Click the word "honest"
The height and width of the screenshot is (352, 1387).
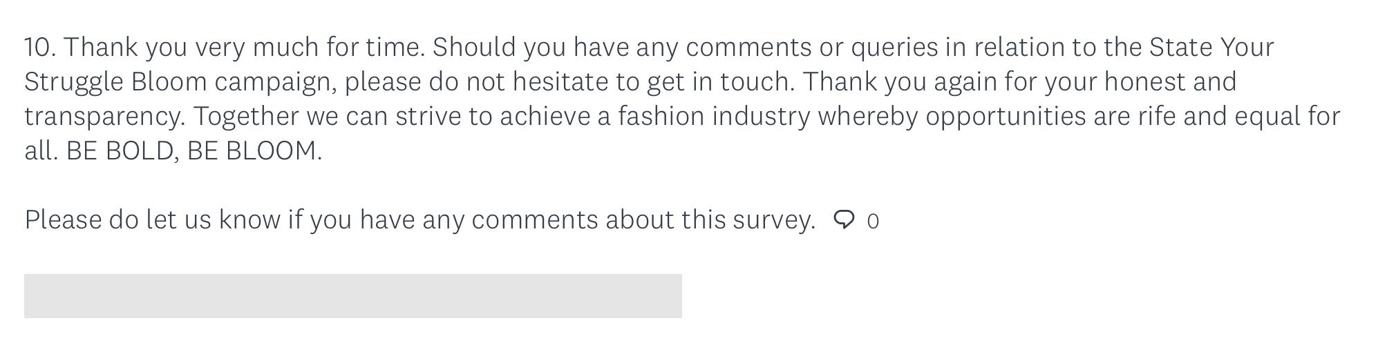pos(1144,82)
